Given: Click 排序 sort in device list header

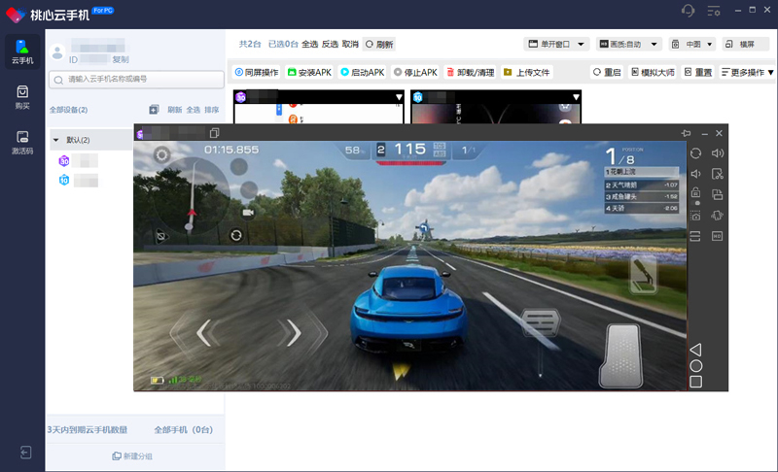Looking at the screenshot, I should click(212, 110).
